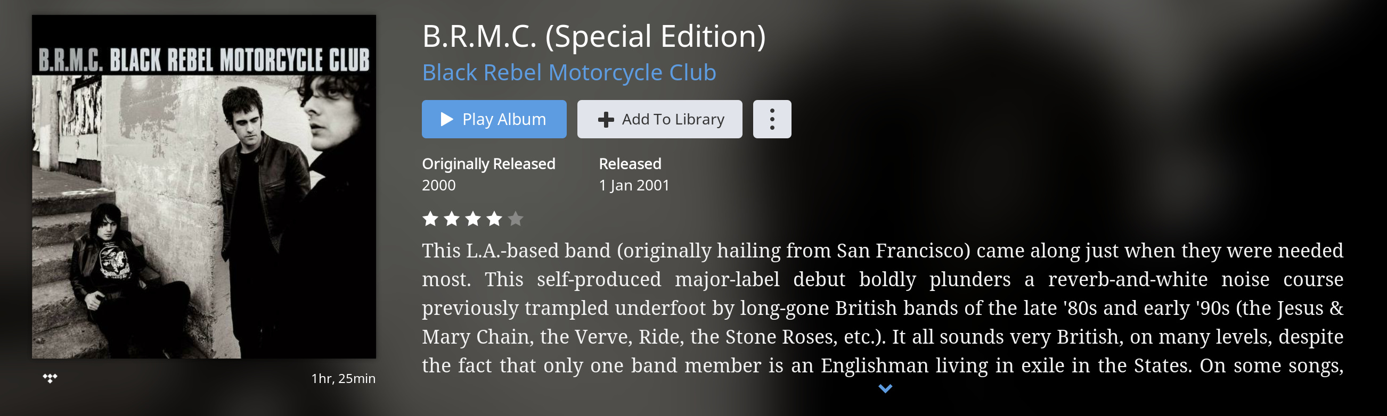The image size is (1387, 416).
Task: Click the Originally Released label
Action: click(488, 163)
